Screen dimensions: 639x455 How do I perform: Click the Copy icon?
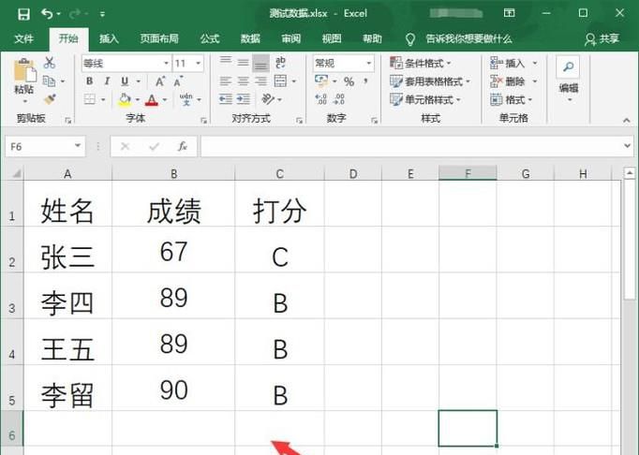50,81
